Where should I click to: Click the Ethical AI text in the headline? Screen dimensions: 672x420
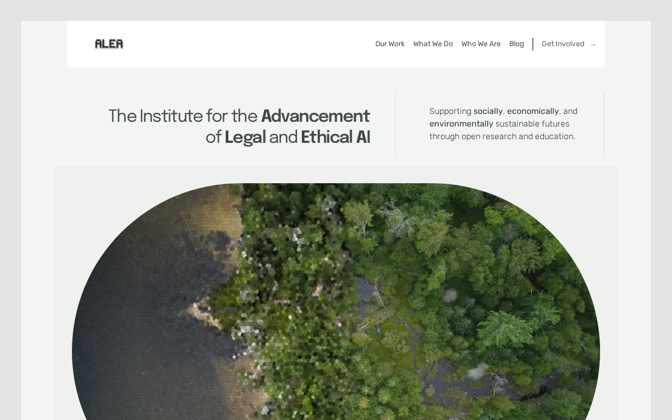(335, 138)
